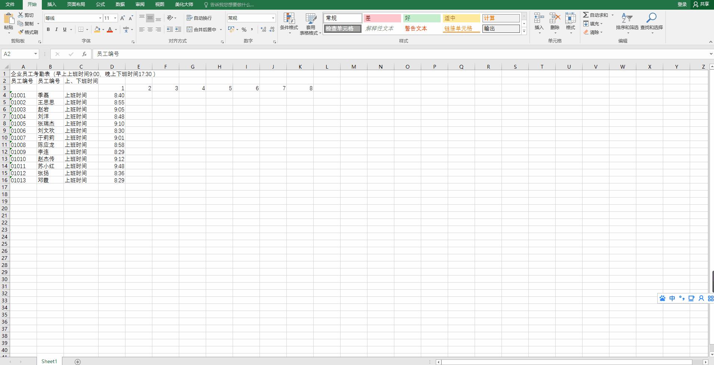
Task: Open the font name dropdown (等线)
Action: pos(100,18)
